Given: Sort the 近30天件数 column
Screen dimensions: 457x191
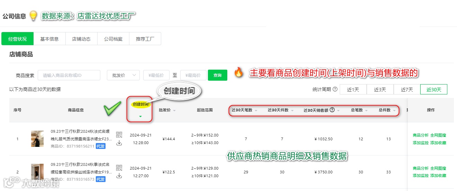Looking at the screenshot, I should (292, 111).
